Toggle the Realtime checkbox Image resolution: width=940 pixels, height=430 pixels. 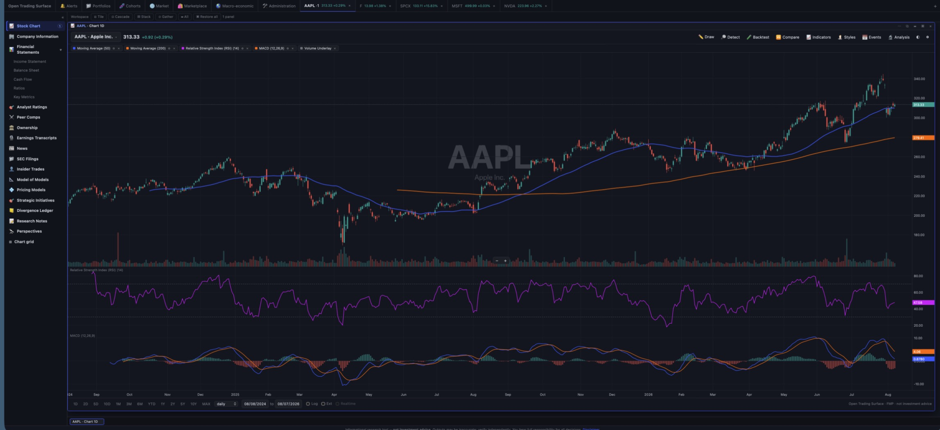pyautogui.click(x=337, y=404)
